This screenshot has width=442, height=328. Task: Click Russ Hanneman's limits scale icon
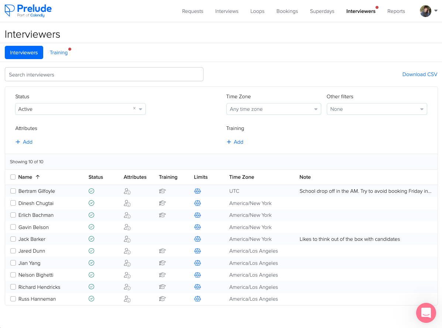click(197, 299)
